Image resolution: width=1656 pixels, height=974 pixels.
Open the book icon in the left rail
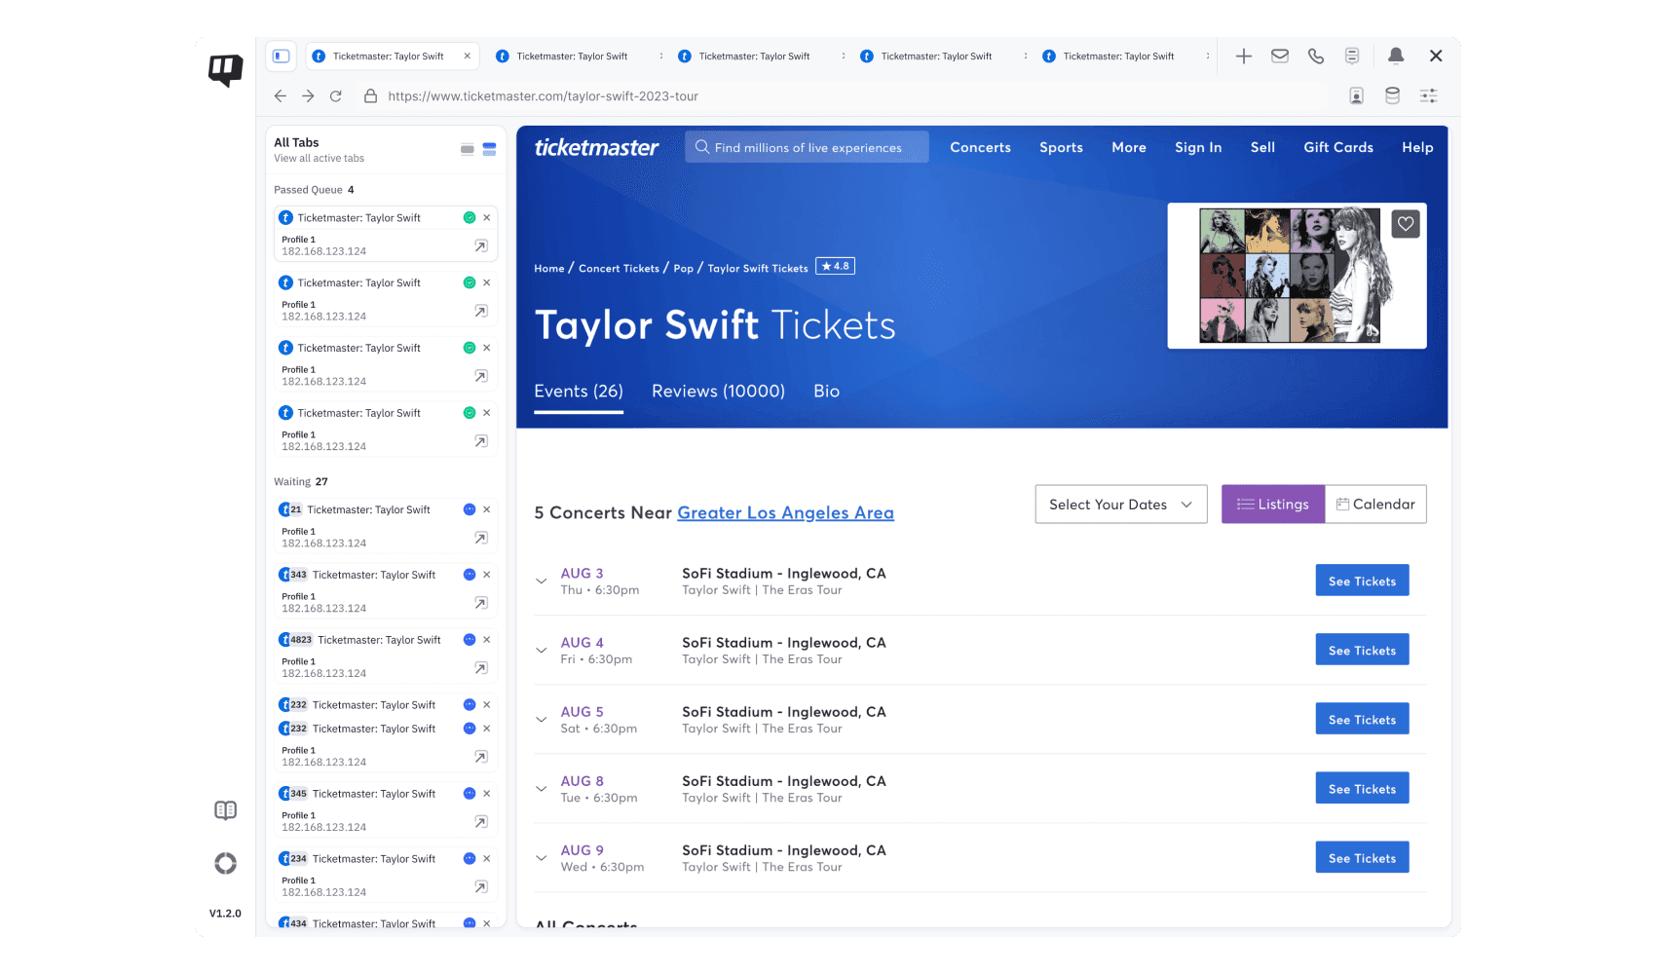point(226,810)
